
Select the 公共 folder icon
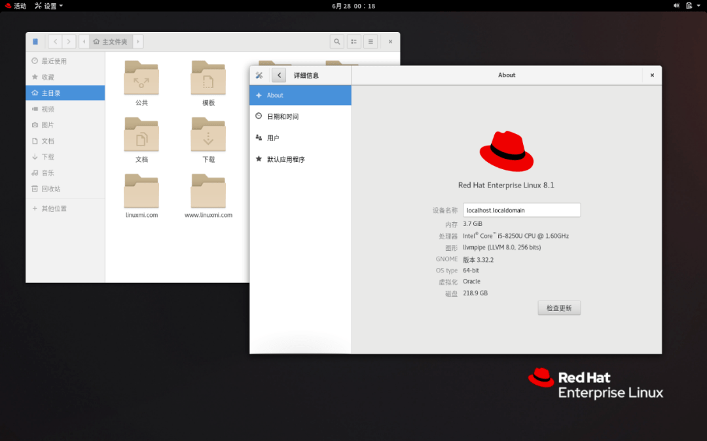point(141,78)
